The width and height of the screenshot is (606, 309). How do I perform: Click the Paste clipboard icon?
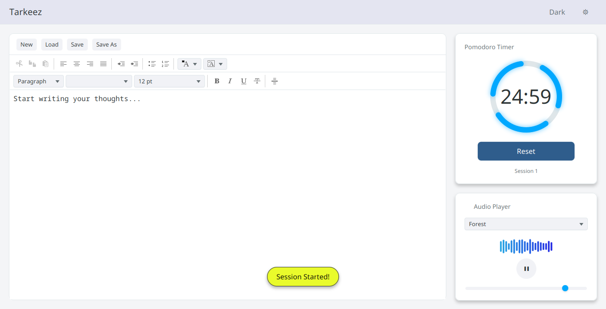coord(45,64)
